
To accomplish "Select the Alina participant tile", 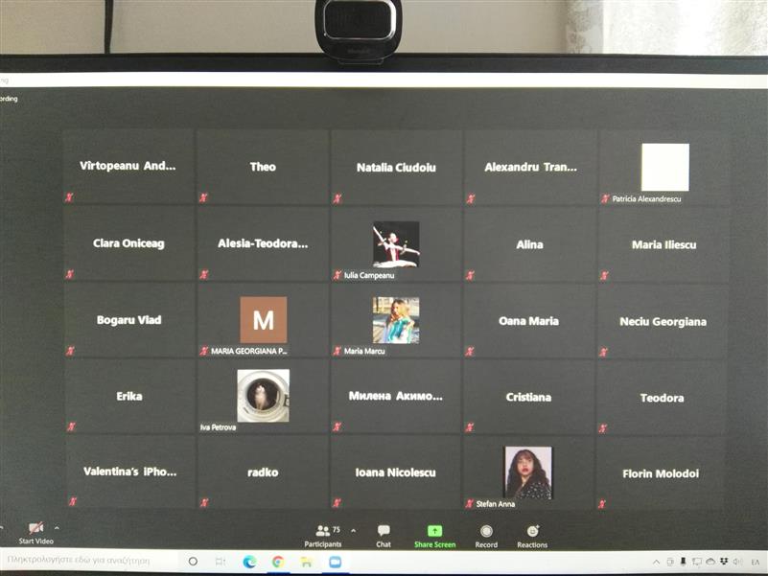I will click(x=529, y=244).
